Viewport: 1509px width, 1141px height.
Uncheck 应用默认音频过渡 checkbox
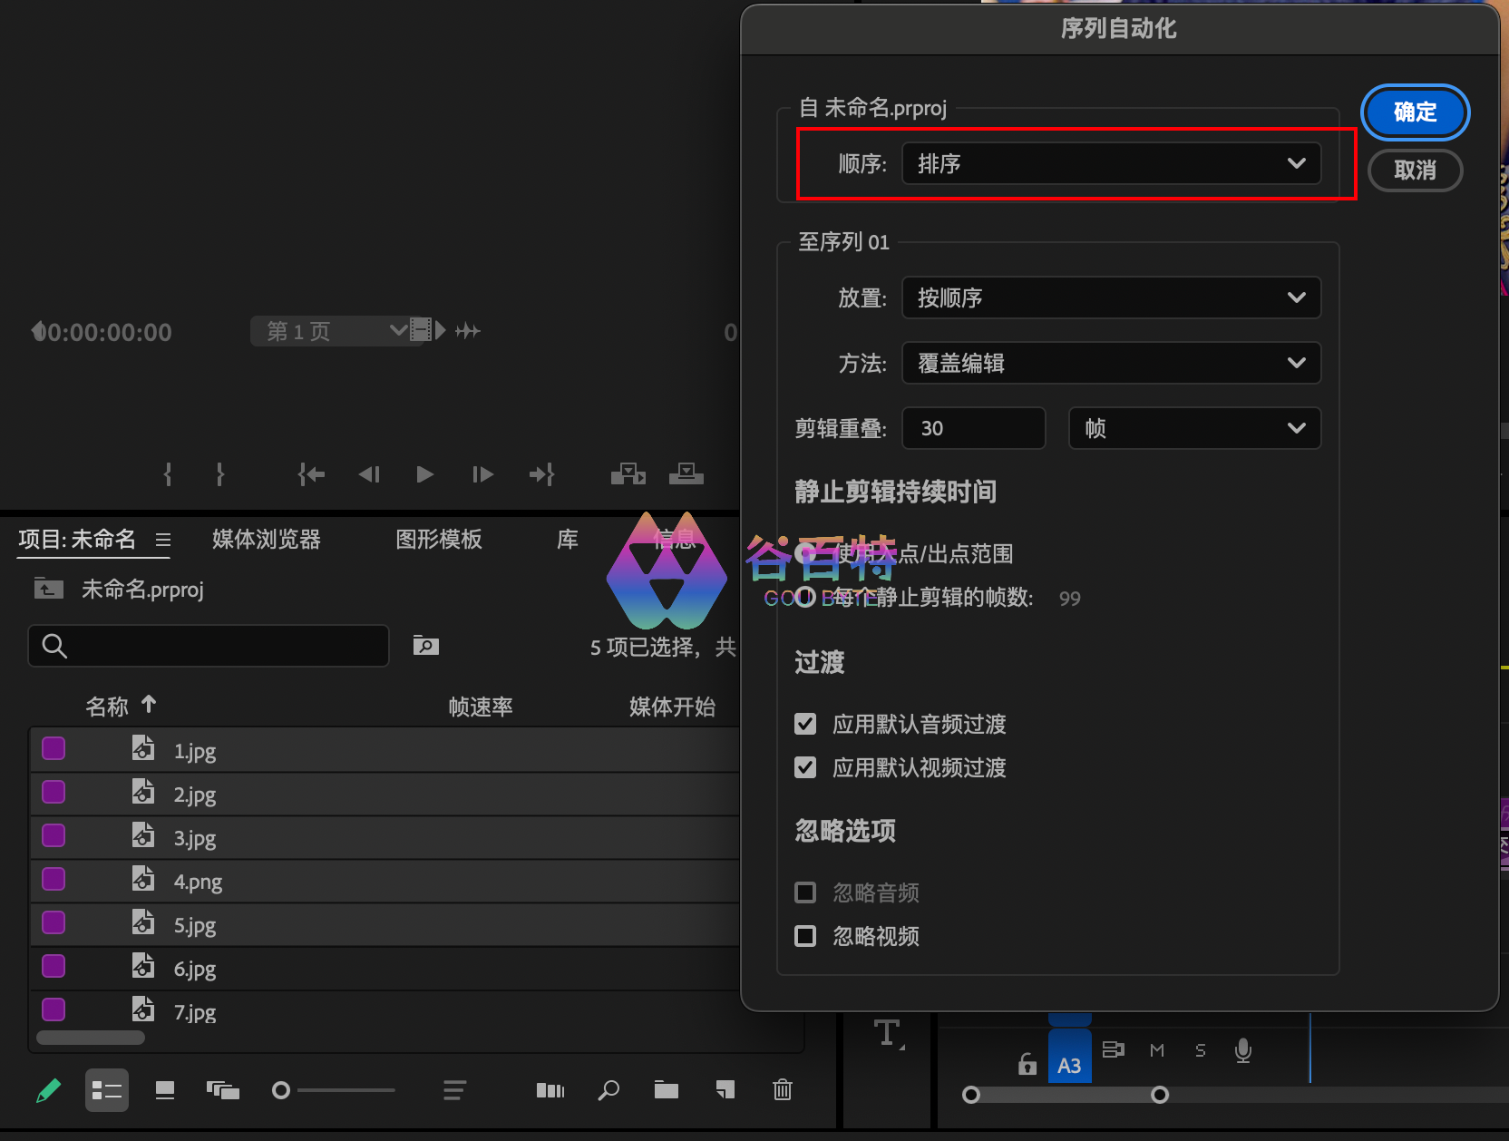(805, 724)
